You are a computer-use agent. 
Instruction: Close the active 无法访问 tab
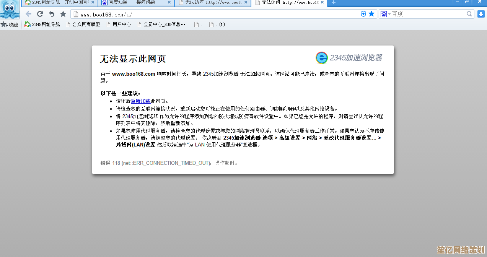click(322, 2)
